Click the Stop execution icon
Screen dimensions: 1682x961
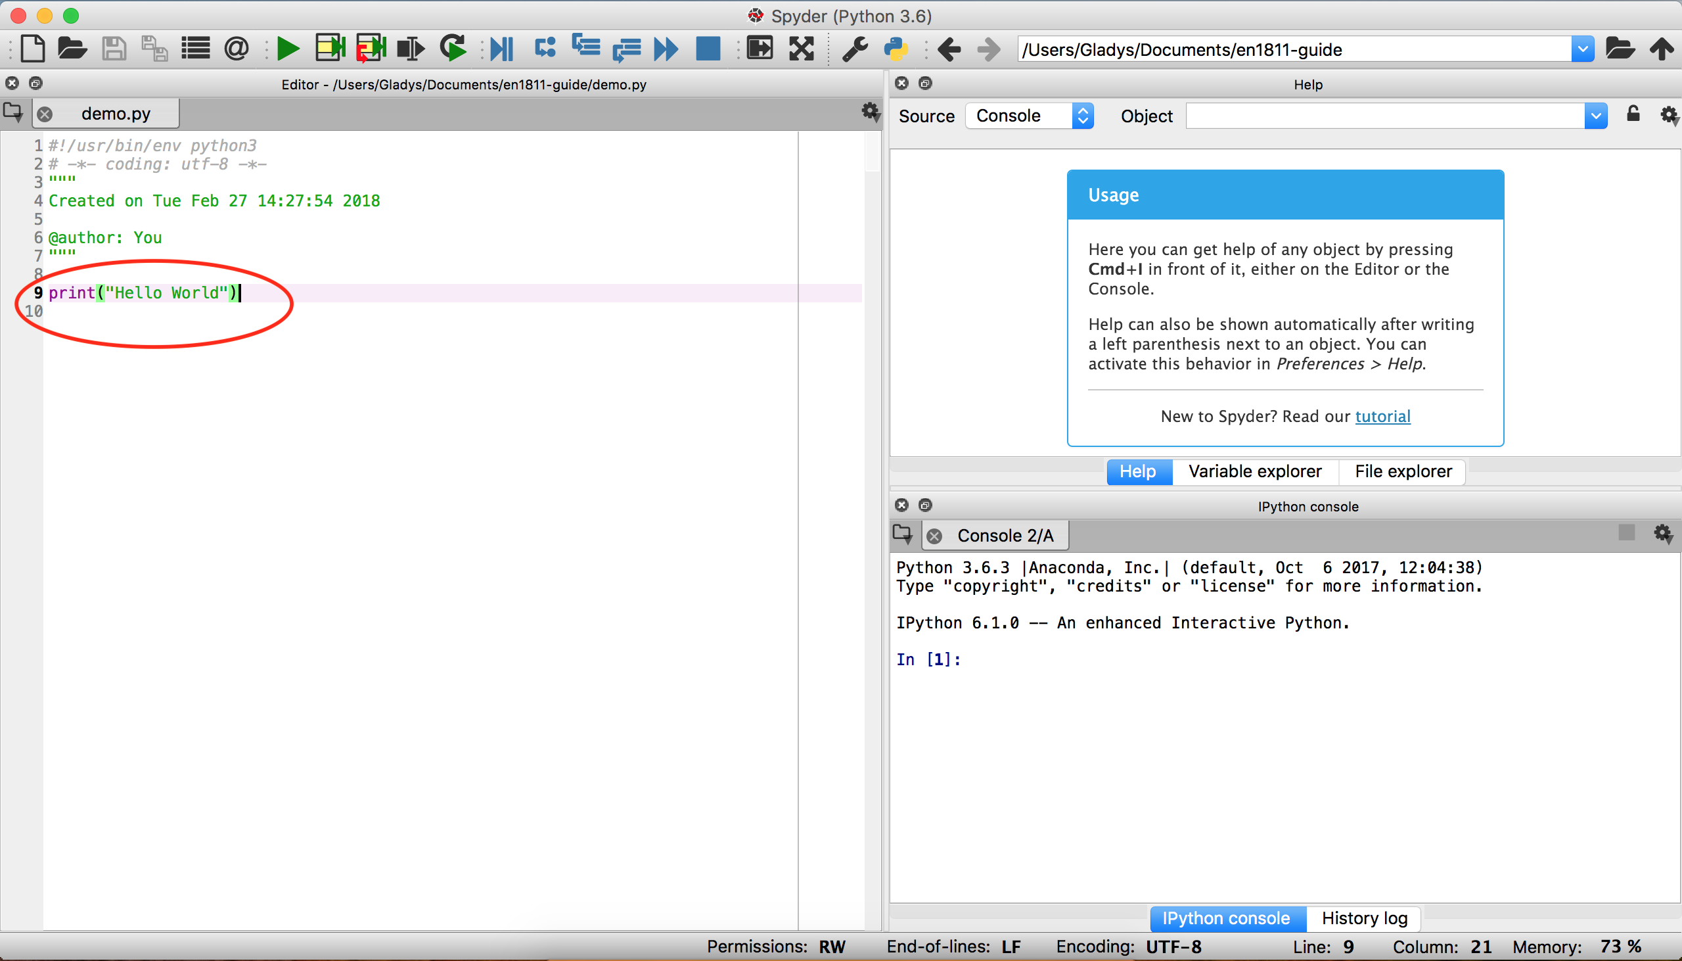[x=708, y=49]
